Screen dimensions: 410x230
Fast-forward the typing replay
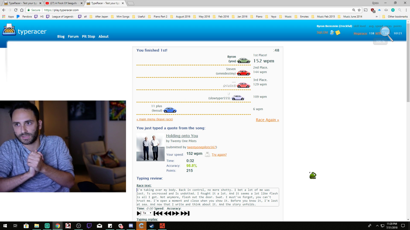click(176, 213)
